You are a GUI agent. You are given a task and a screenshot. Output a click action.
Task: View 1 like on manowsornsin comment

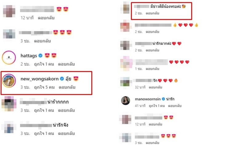157,106
